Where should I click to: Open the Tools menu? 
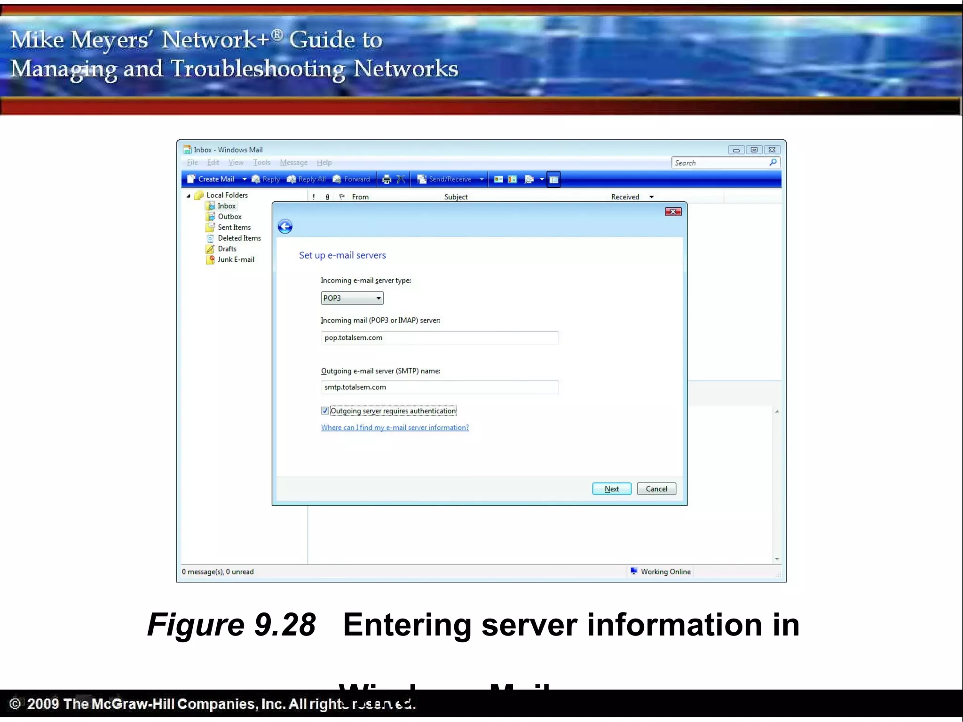262,163
